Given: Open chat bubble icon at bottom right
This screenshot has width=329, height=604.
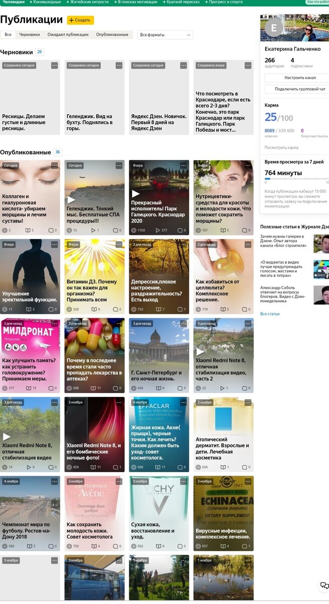Looking at the screenshot, I should [324, 585].
